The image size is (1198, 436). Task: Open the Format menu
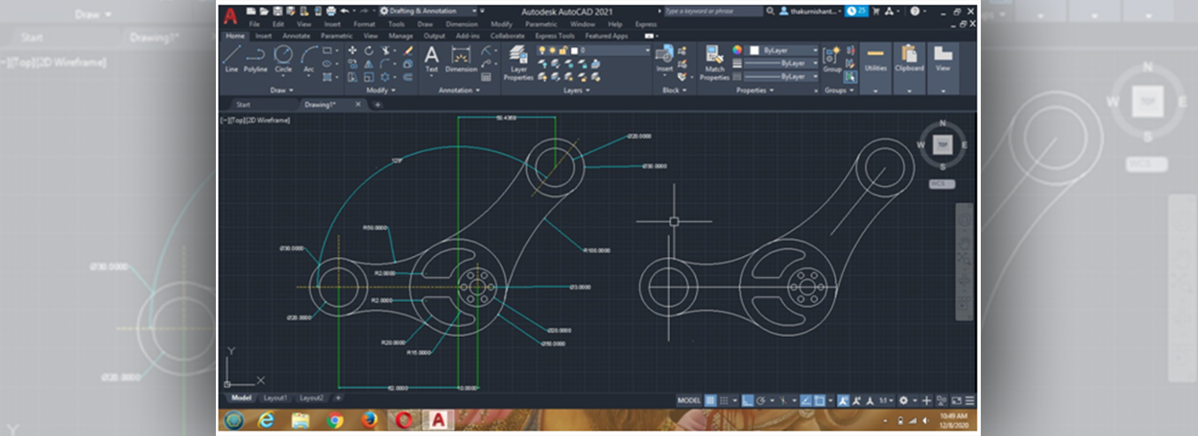[364, 24]
